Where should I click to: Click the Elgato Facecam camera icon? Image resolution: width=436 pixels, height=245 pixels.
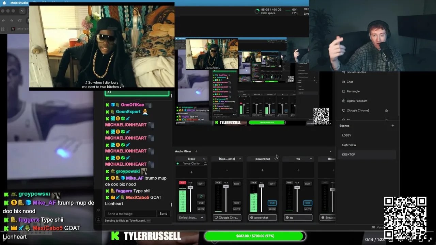click(343, 101)
